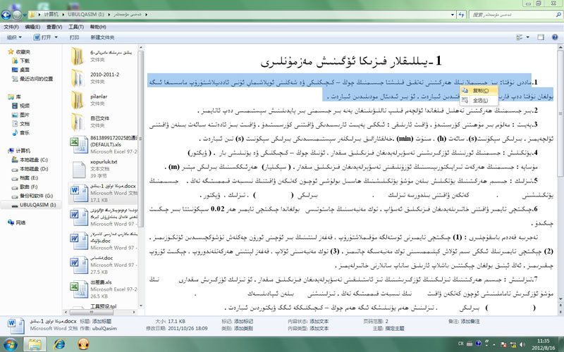This screenshot has height=352, width=564.
Task: Click the Explorer taskbar icon
Action: click(35, 344)
